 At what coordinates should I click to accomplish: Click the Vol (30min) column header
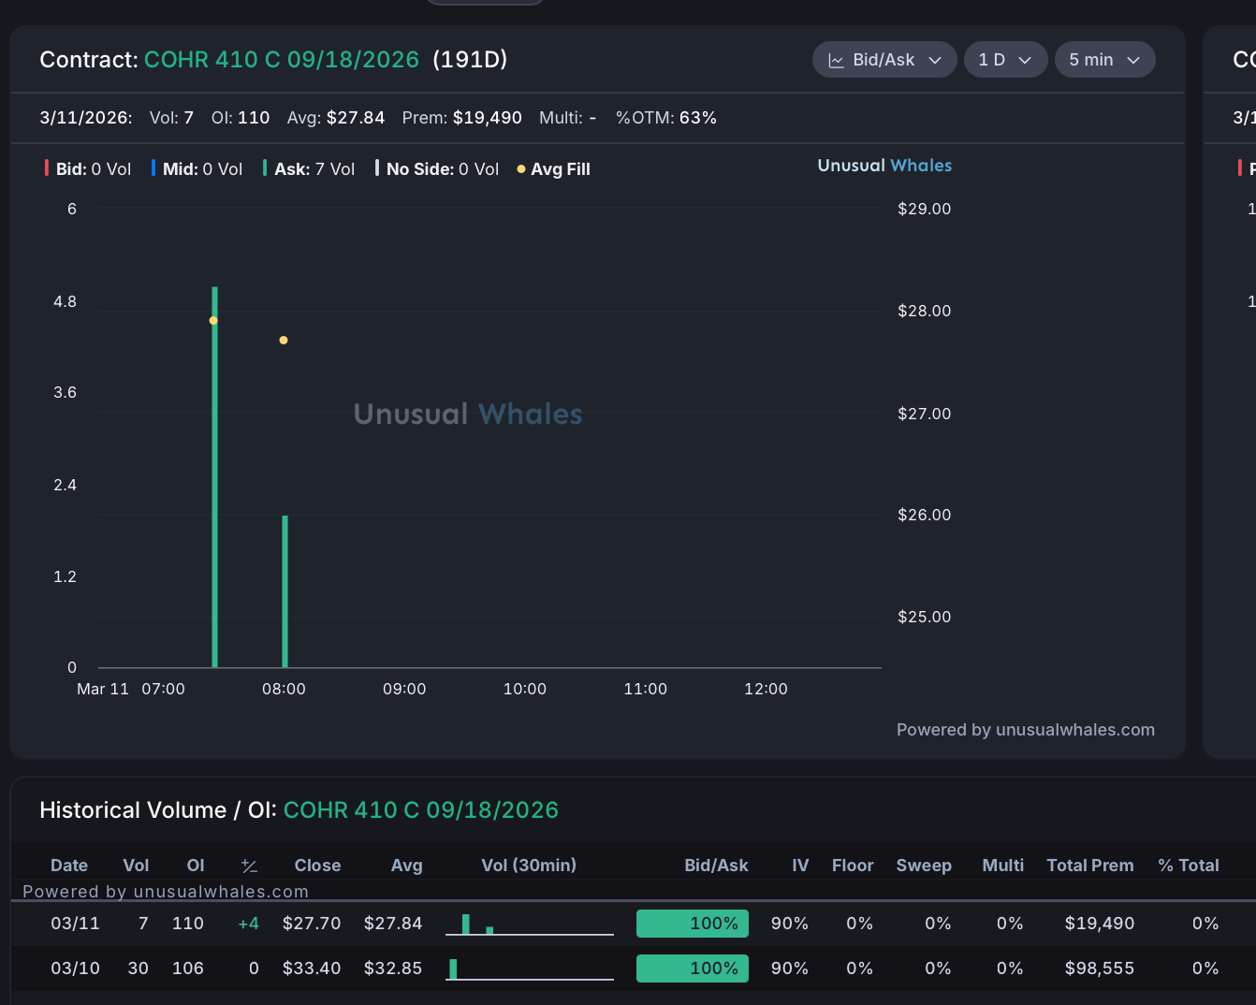(x=529, y=866)
